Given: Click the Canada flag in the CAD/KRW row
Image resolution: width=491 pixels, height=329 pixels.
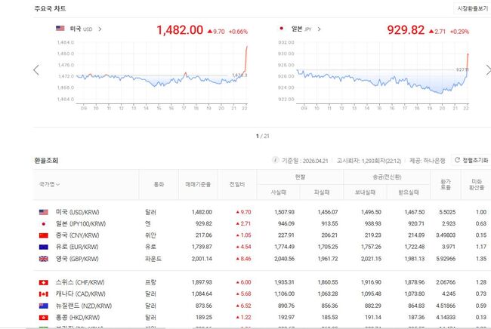Looking at the screenshot, I should click(43, 294).
